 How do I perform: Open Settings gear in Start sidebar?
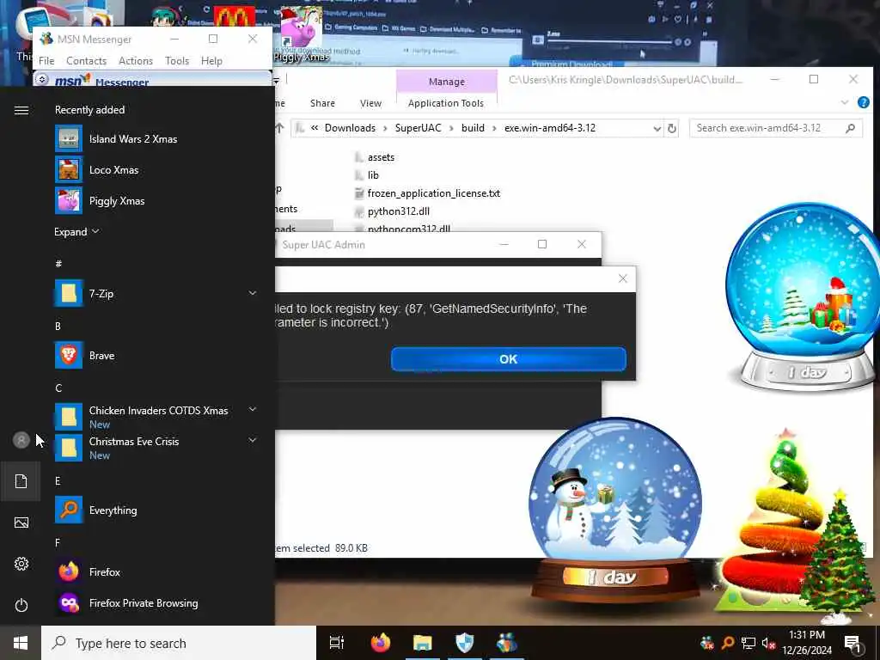pos(21,564)
